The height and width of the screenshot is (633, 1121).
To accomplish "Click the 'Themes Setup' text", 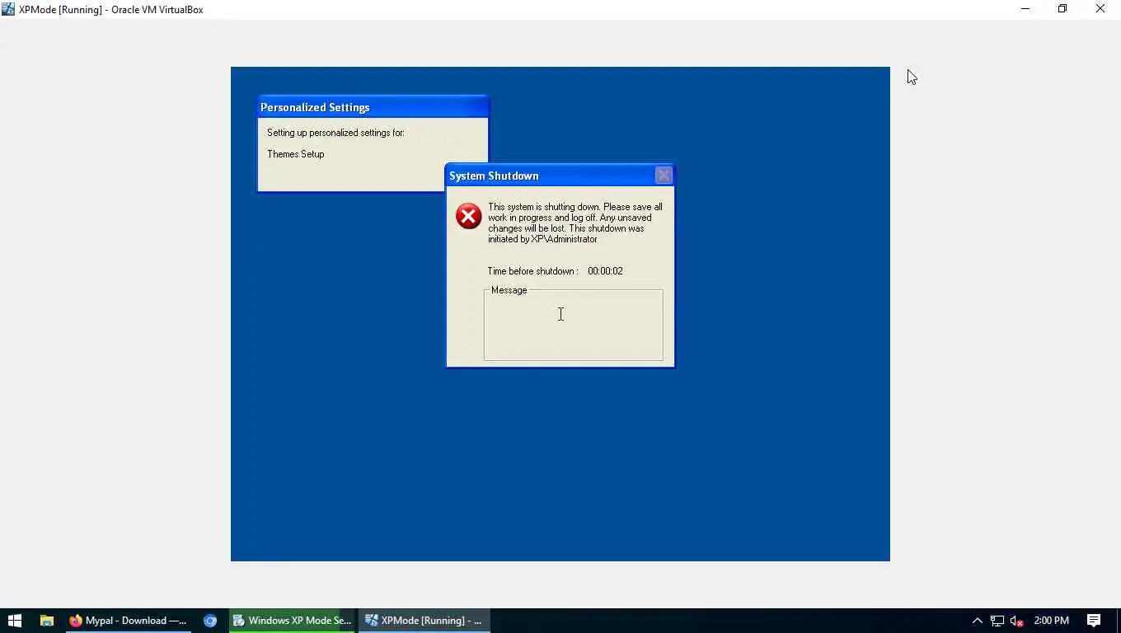I will point(296,154).
